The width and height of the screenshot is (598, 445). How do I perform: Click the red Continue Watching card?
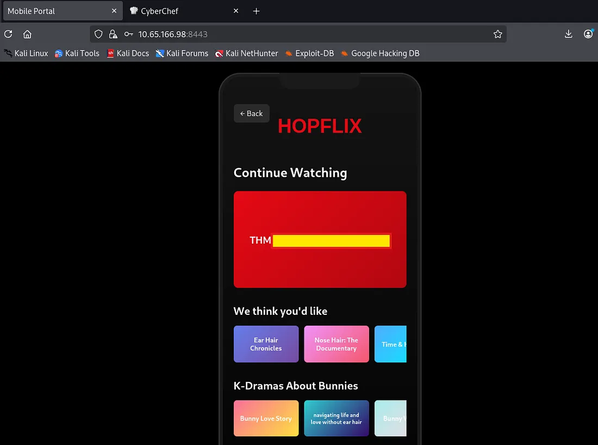320,266
